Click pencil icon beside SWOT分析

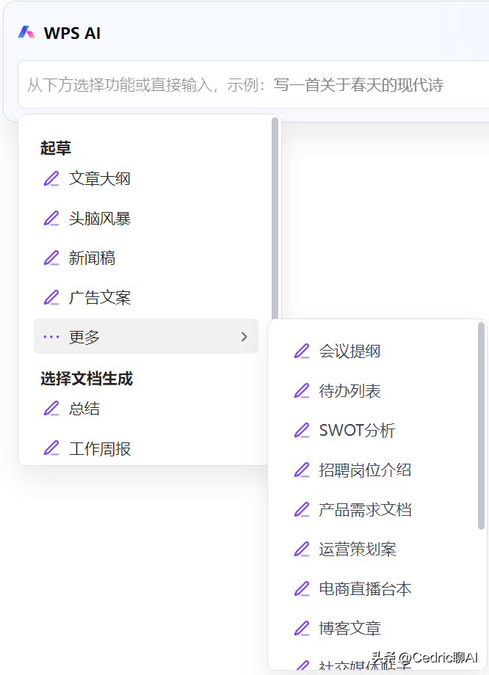tap(302, 431)
